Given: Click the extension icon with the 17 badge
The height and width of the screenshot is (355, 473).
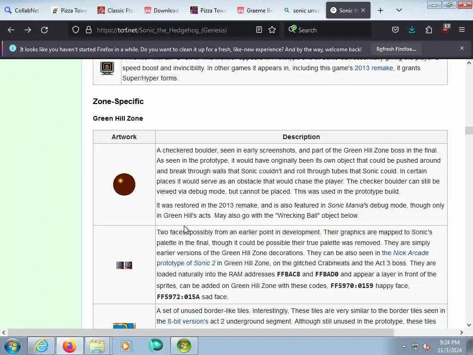Looking at the screenshot, I should [x=446, y=29].
